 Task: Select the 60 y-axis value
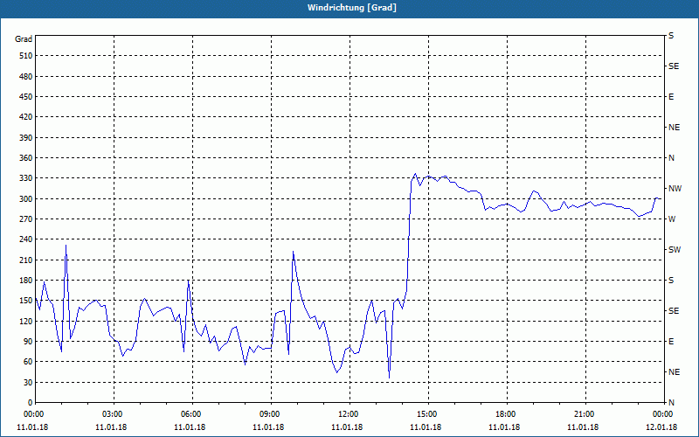point(28,362)
